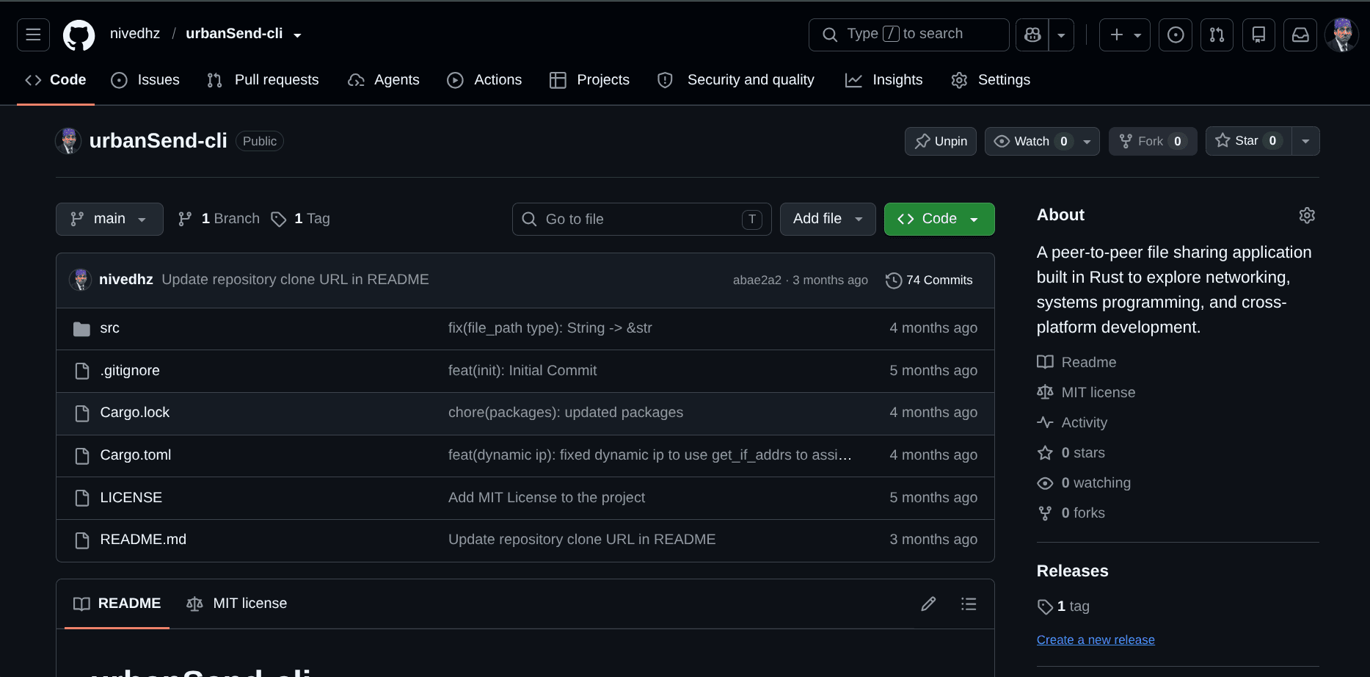
Task: Unpin the repository
Action: 940,141
